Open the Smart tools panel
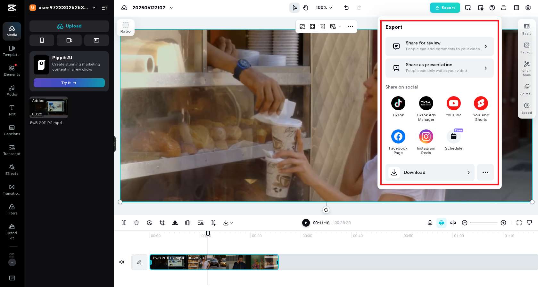 pos(527,68)
